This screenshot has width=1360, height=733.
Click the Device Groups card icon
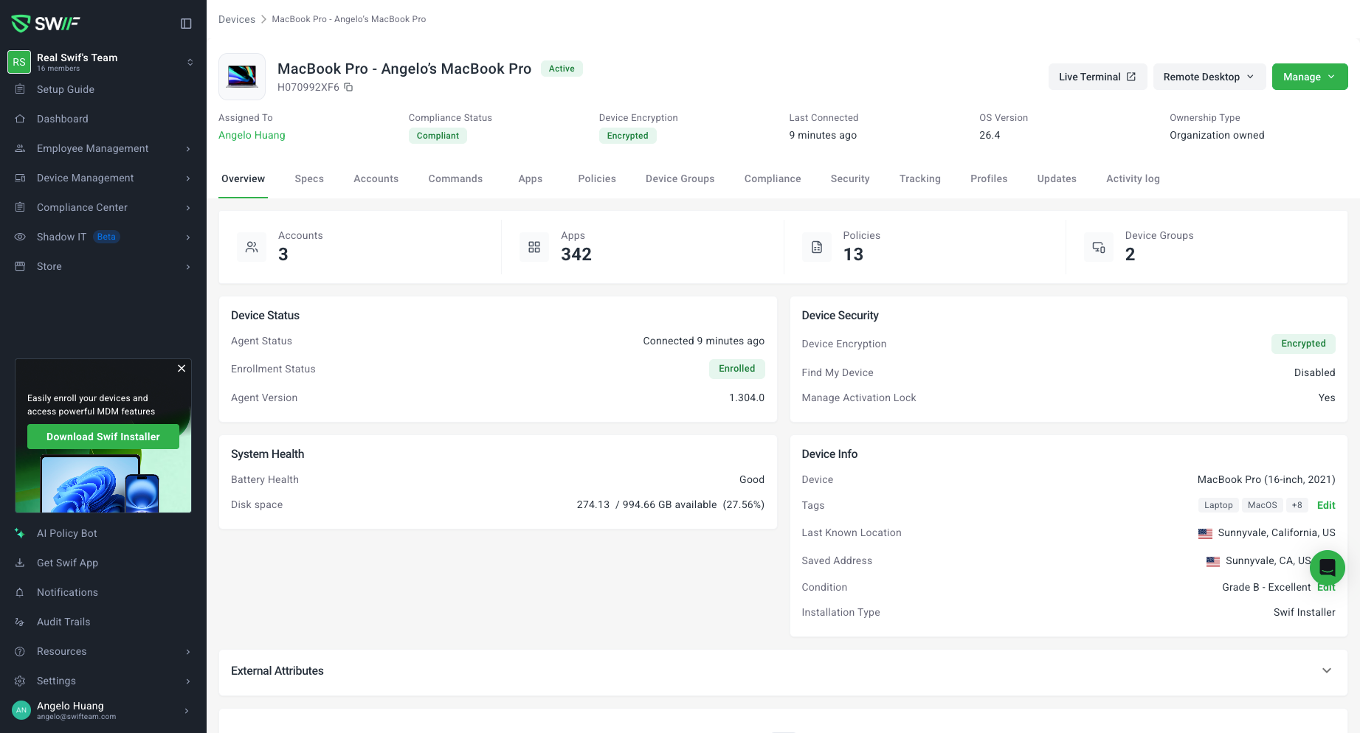click(1099, 247)
